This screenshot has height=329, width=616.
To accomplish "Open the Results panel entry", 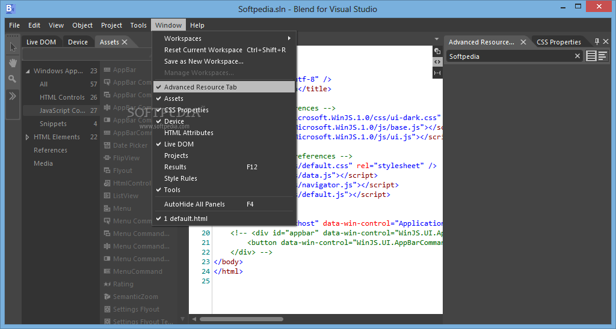I will click(x=224, y=167).
